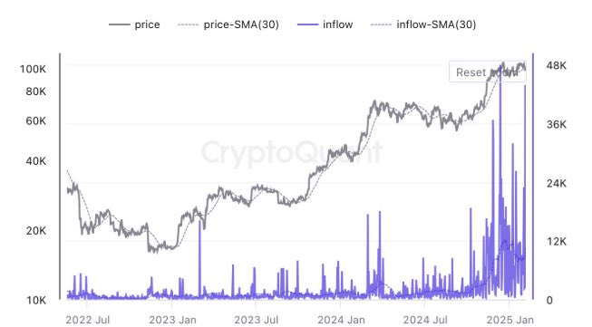Click the gray price legend line icon
The image size is (592, 327).
click(120, 24)
